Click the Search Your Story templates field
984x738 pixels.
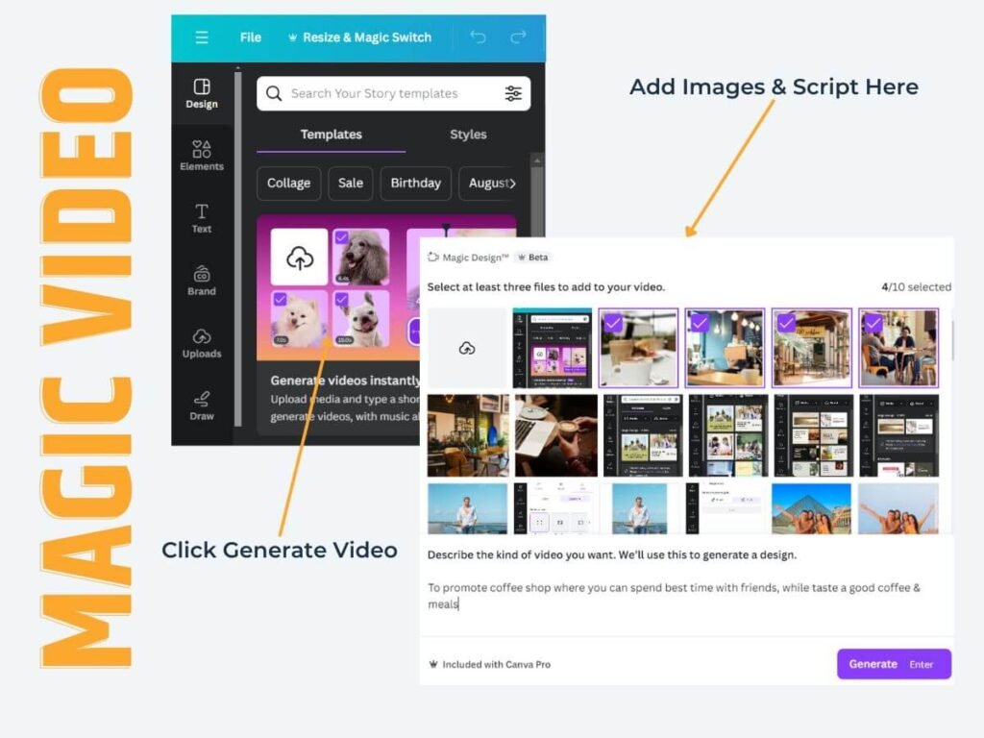[x=384, y=93]
